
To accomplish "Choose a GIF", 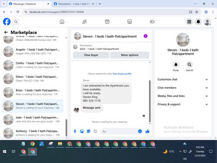I will (x=95, y=131).
